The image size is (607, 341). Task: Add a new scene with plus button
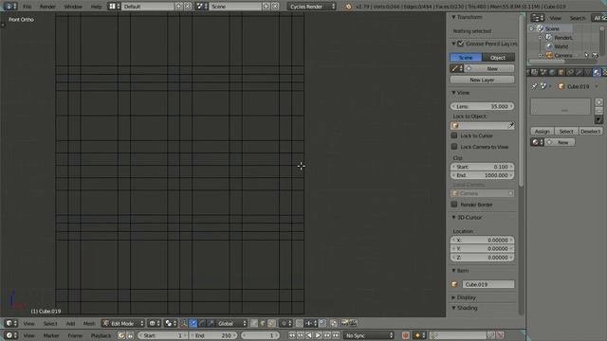(267, 7)
